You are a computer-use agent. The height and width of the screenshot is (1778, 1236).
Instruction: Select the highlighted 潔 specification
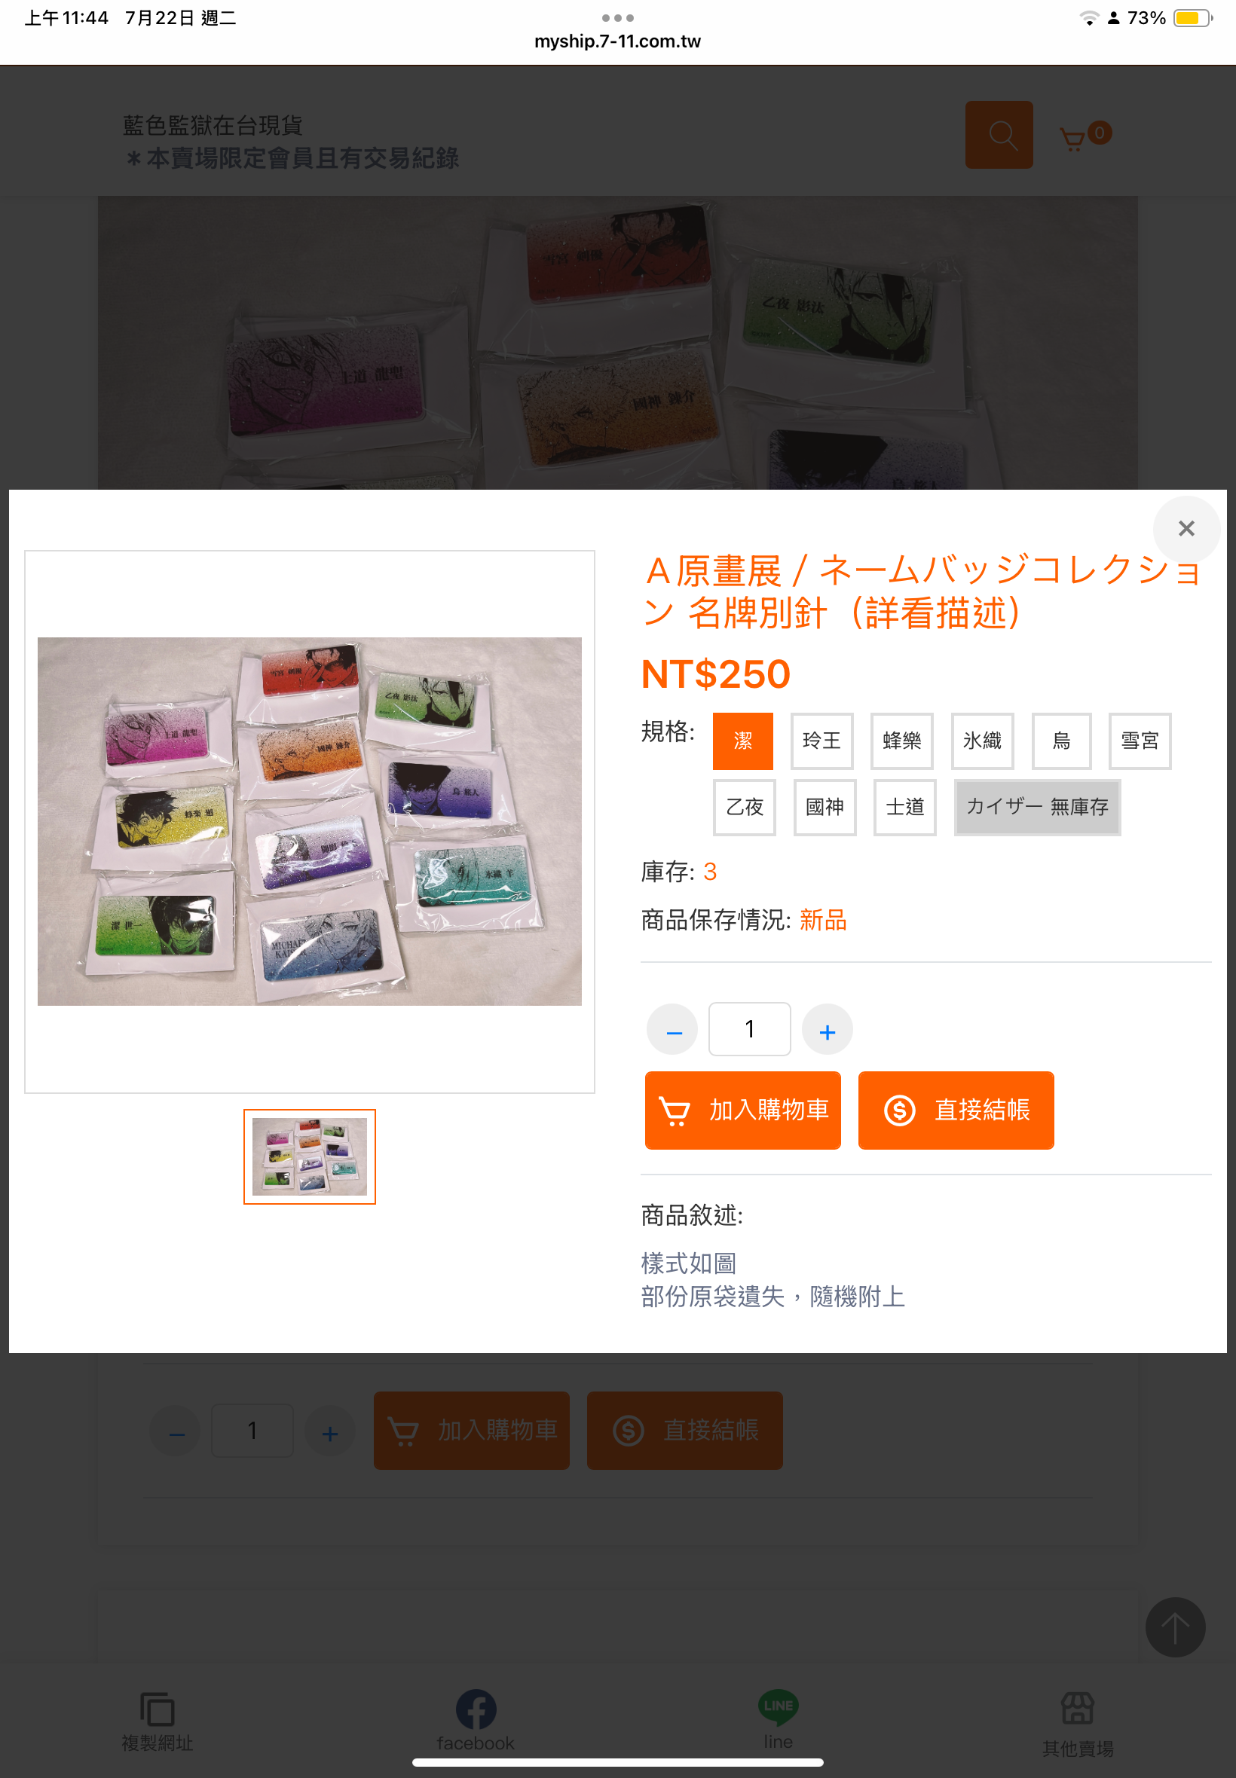point(742,741)
